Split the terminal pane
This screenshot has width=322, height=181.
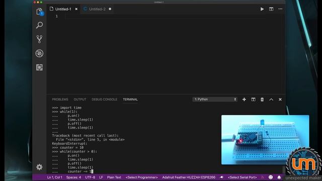[253, 100]
